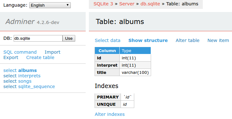The height and width of the screenshot is (119, 232).
Task: Click Alter indexes link
Action: [109, 114]
